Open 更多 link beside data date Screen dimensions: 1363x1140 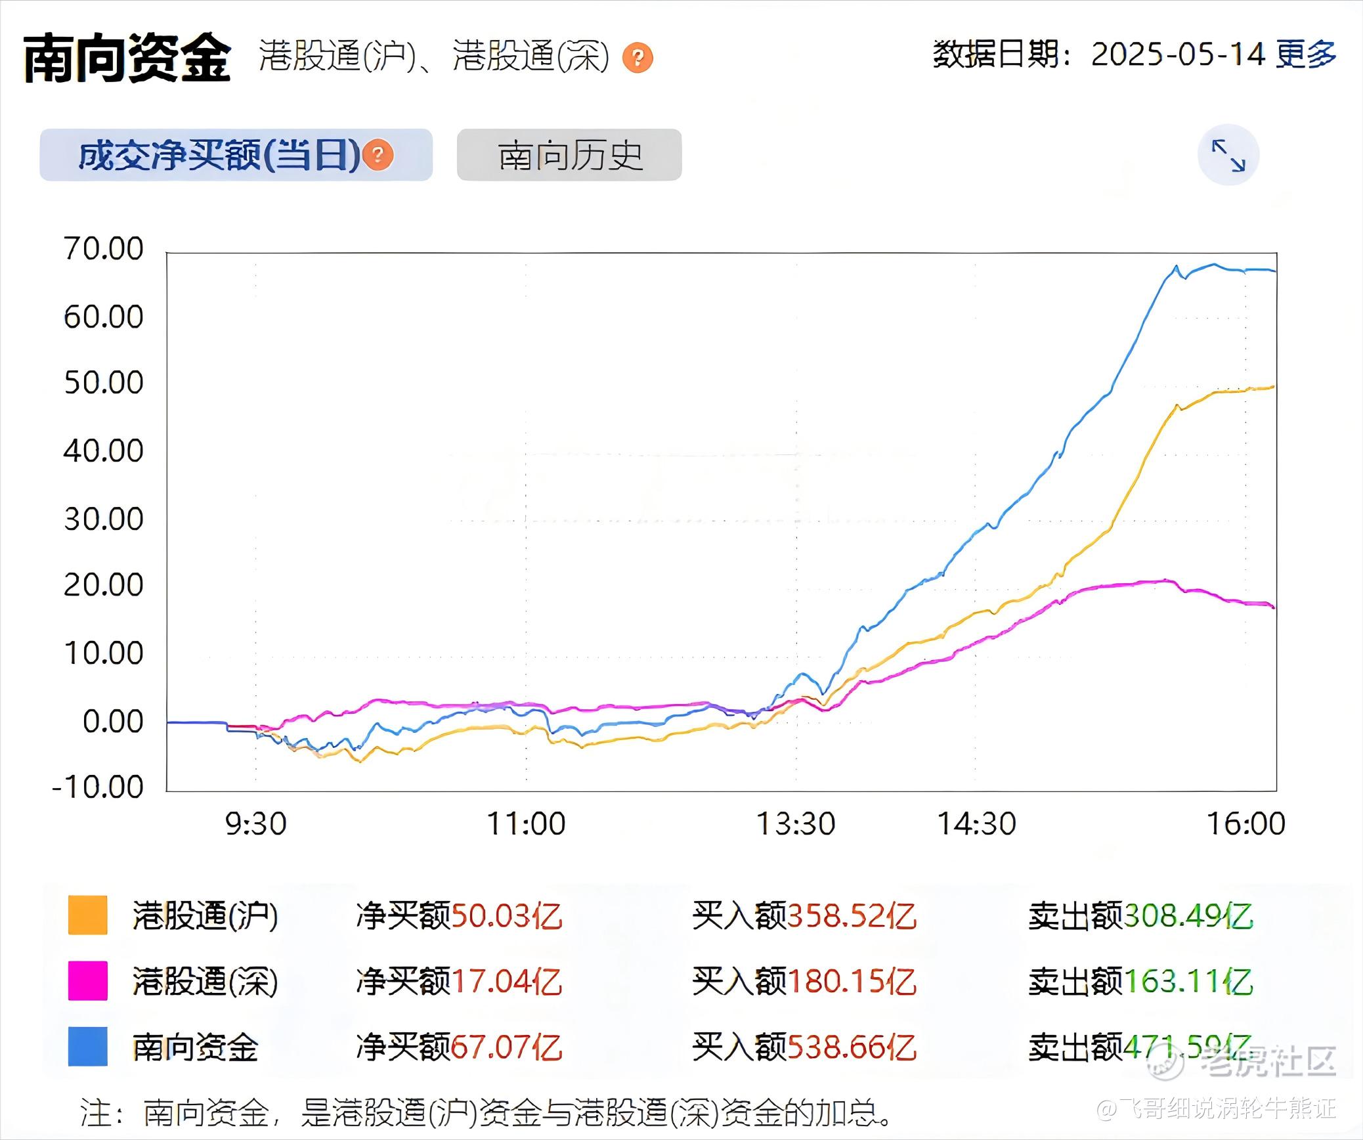point(1306,54)
